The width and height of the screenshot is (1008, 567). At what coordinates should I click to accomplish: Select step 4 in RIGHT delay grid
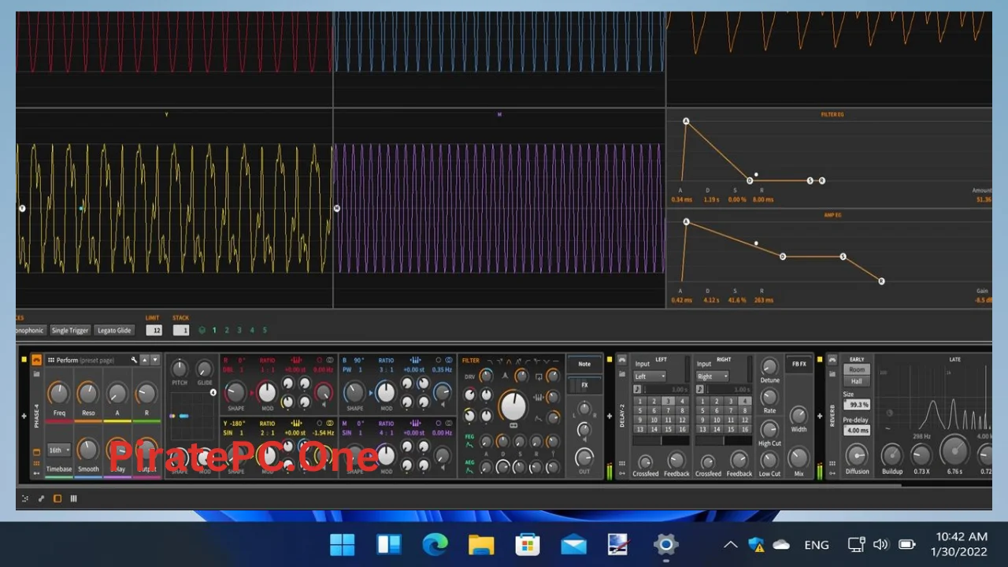pos(745,402)
